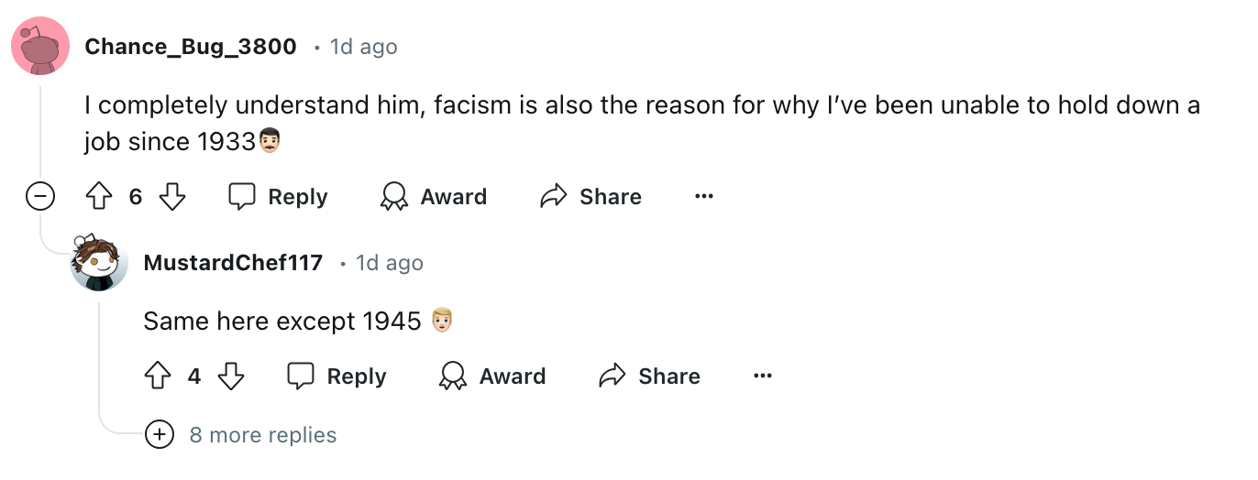Reply to Chance_Bug_3800's comment
The height and width of the screenshot is (480, 1258).
click(278, 197)
